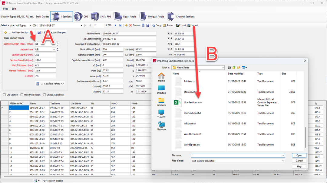The width and height of the screenshot is (327, 183).
Task: Choose the Equal Angle section icon
Action: tap(118, 17)
